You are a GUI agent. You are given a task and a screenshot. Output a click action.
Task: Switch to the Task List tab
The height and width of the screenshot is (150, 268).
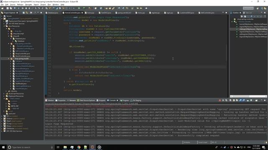[247, 13]
